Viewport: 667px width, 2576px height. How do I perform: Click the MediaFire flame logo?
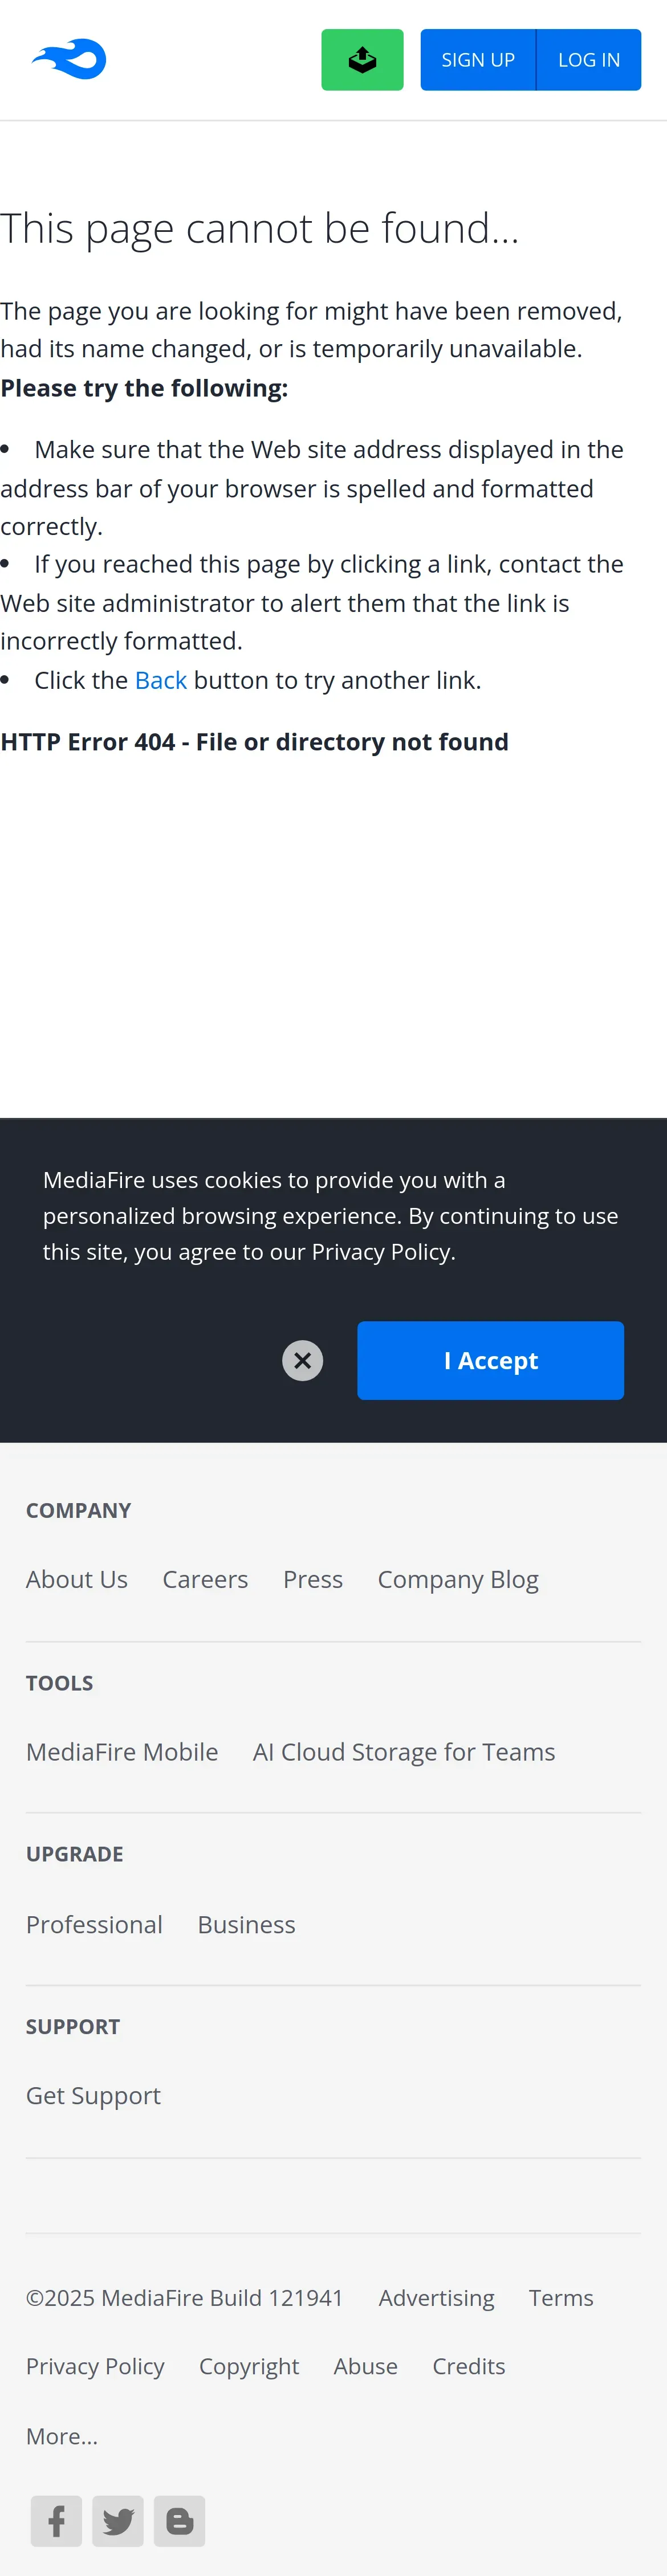click(x=69, y=60)
